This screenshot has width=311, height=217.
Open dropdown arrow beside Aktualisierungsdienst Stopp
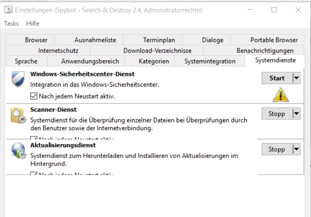[x=297, y=149]
